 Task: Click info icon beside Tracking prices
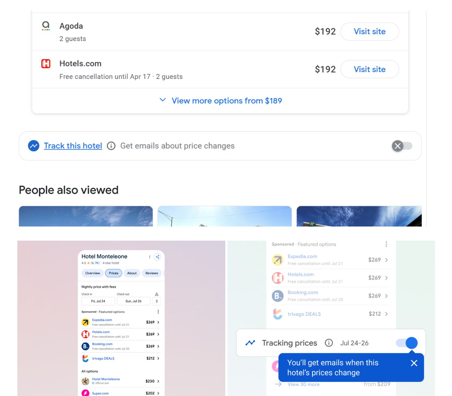[329, 343]
